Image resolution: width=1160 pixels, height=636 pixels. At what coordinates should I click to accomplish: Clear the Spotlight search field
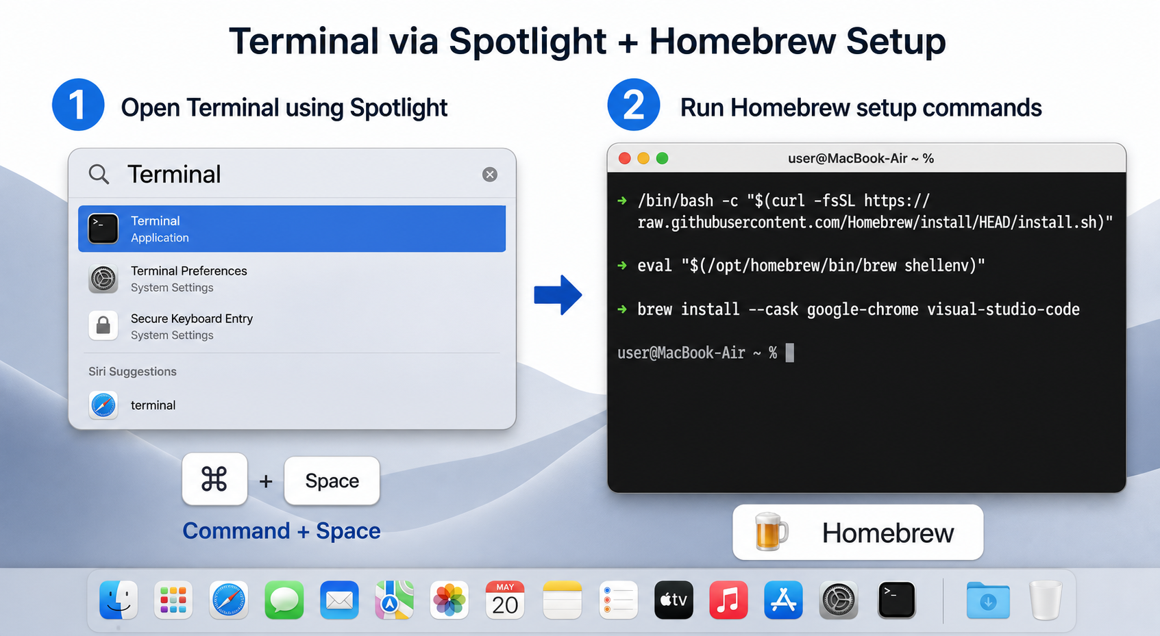coord(490,175)
